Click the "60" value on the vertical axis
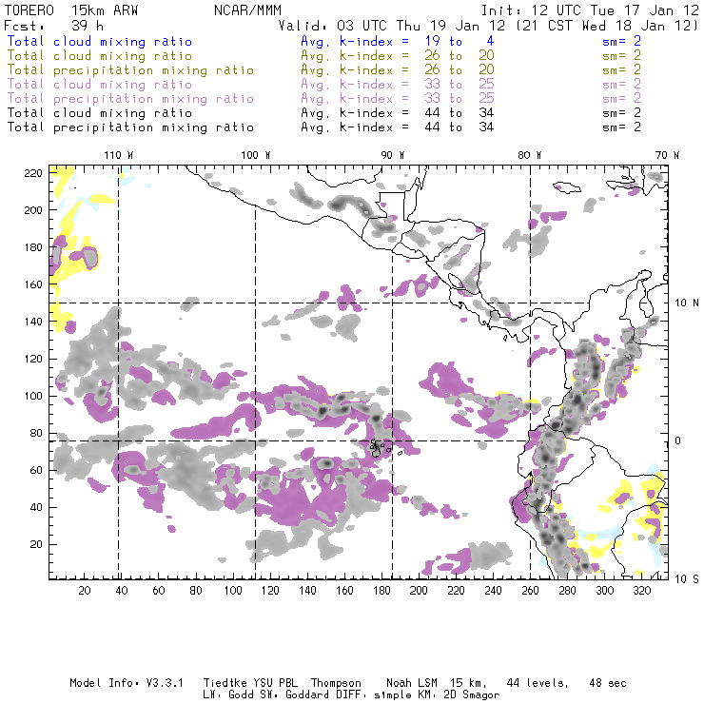Viewport: 704px width, 704px height. point(36,470)
